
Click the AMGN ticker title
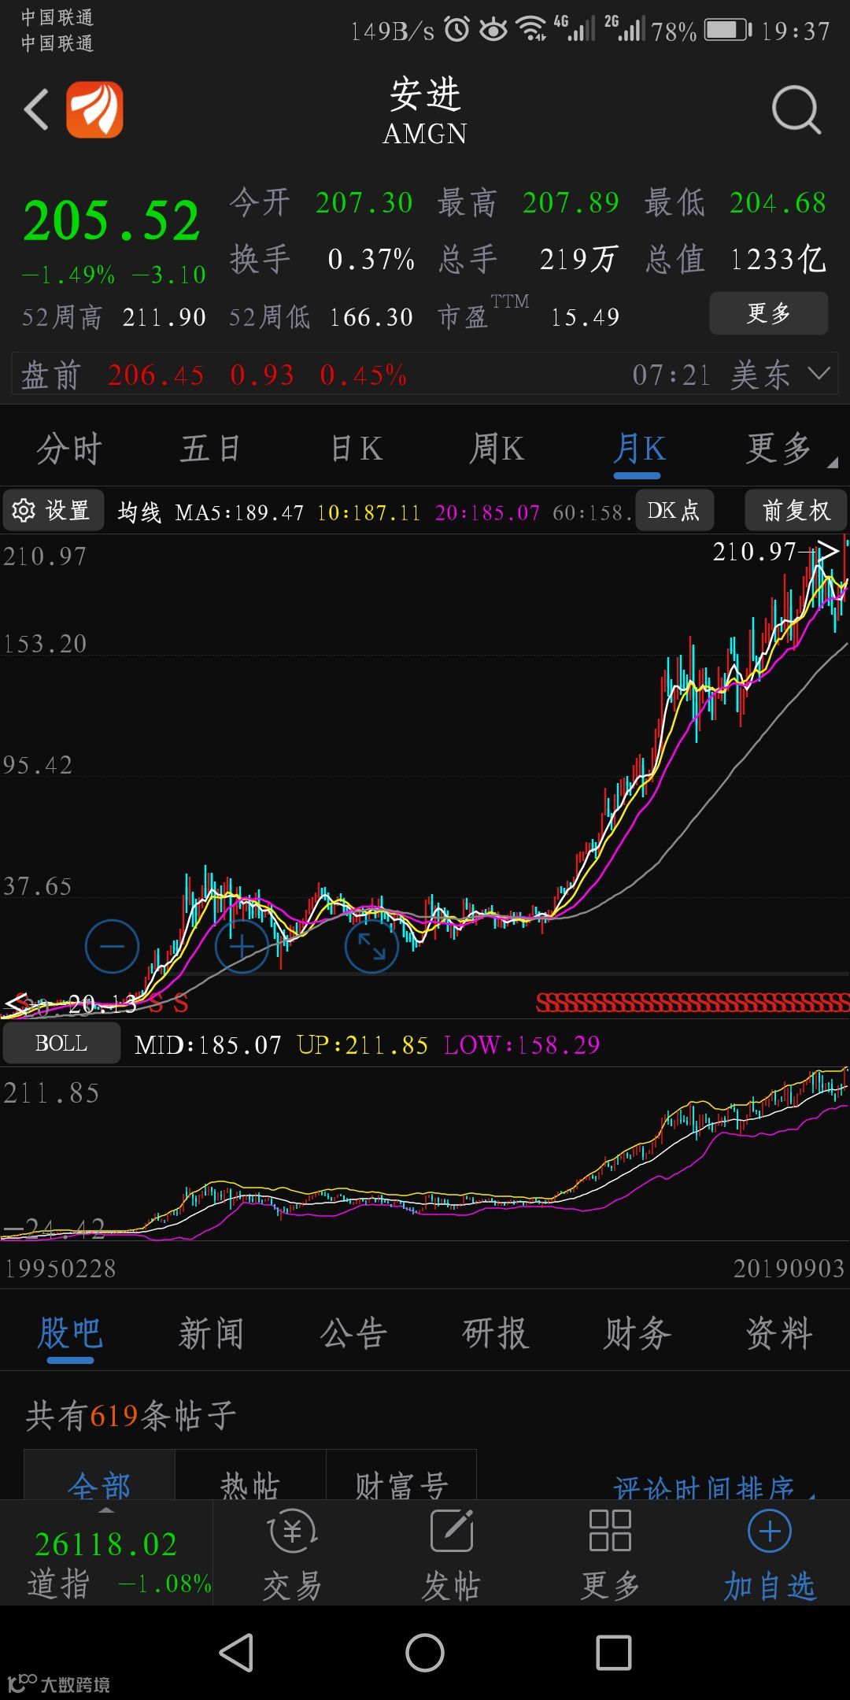click(425, 134)
